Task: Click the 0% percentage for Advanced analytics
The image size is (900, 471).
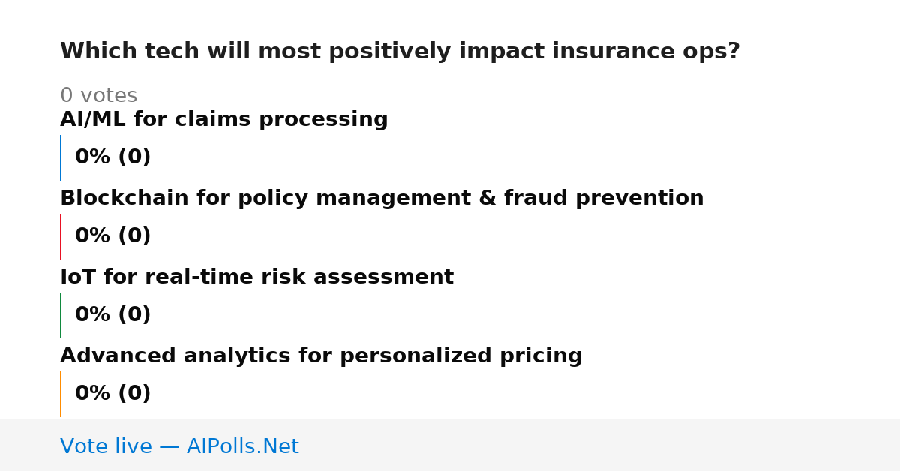Action: coord(93,394)
